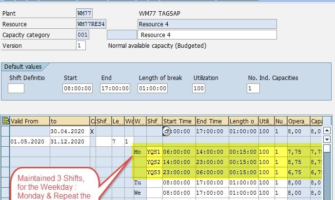This screenshot has width=335, height=200.
Task: Select the row ending 30.04.2020 via row selector
Action: point(5,131)
